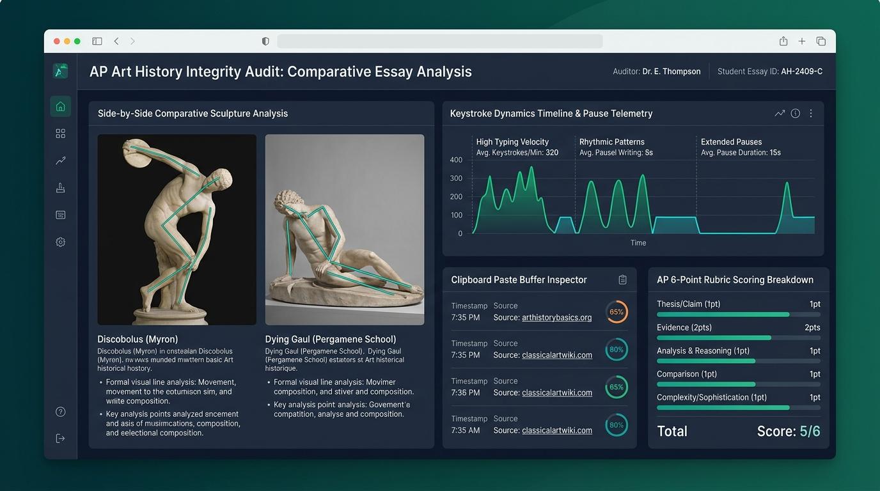Viewport: 880px width, 491px height.
Task: Open the grid dashboard sidebar icon
Action: click(61, 134)
